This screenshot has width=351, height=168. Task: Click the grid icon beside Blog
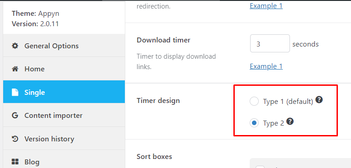[x=15, y=162]
